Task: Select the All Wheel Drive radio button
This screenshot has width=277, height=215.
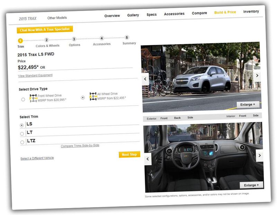Action: pyautogui.click(x=83, y=98)
